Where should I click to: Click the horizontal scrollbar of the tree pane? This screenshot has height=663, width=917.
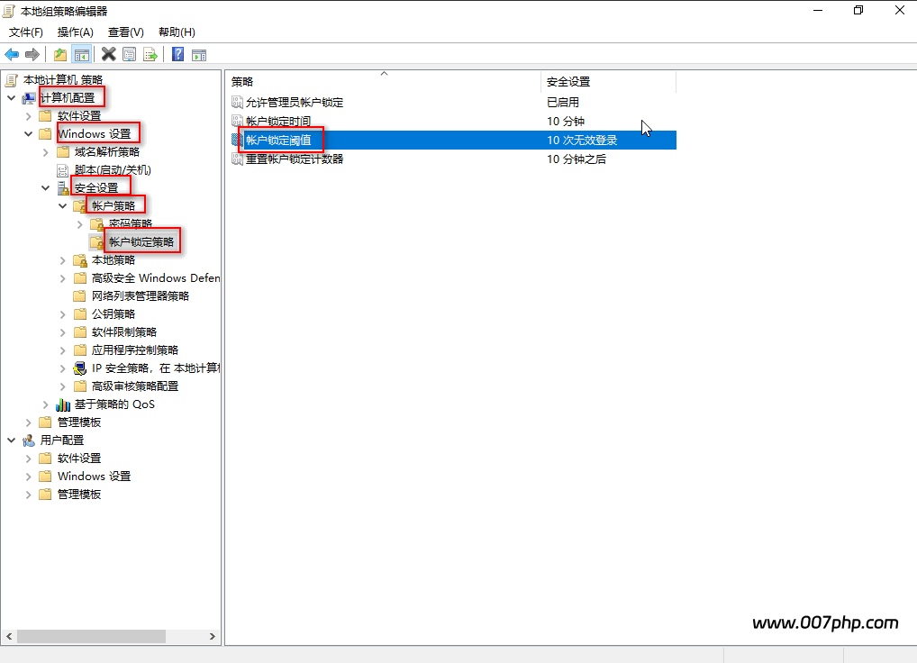90,636
